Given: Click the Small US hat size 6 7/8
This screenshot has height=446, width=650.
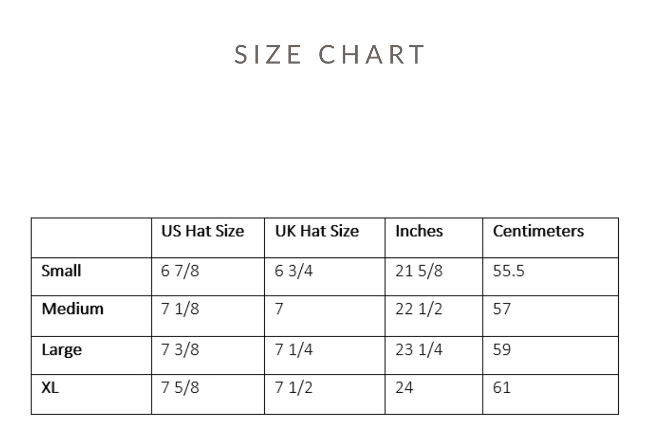Looking at the screenshot, I should pyautogui.click(x=180, y=270).
